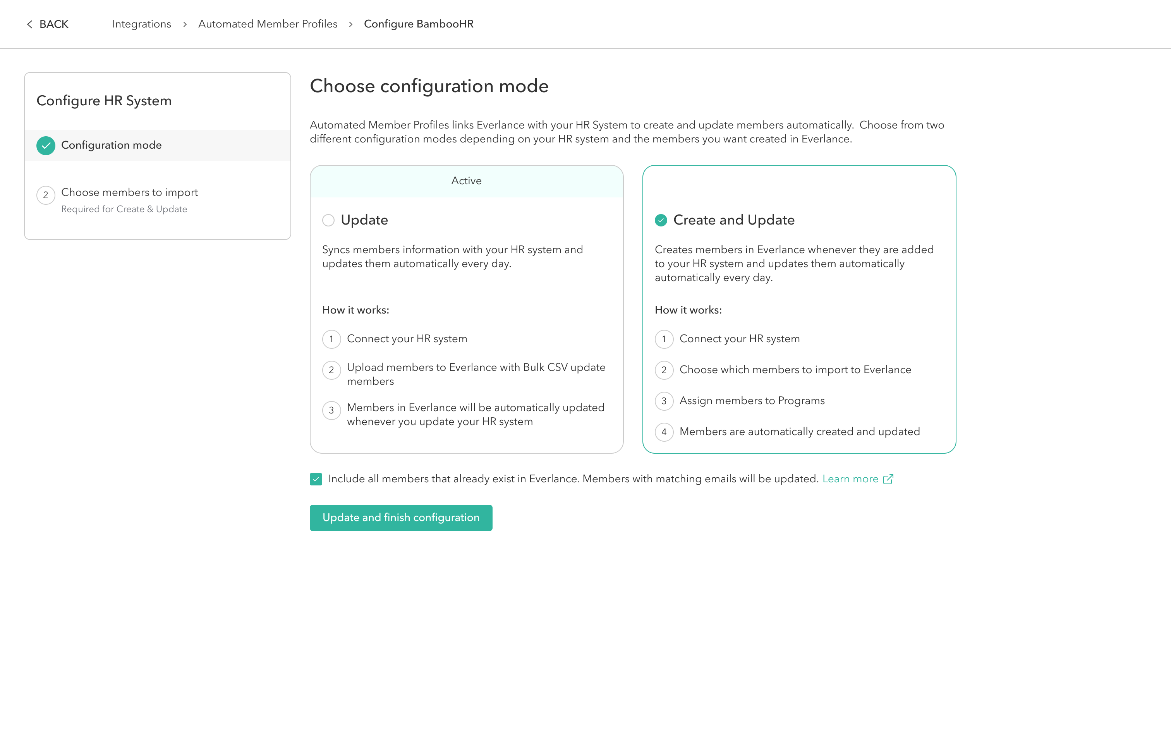Click step 4 circle in Create and Update card
The width and height of the screenshot is (1171, 744).
click(664, 432)
